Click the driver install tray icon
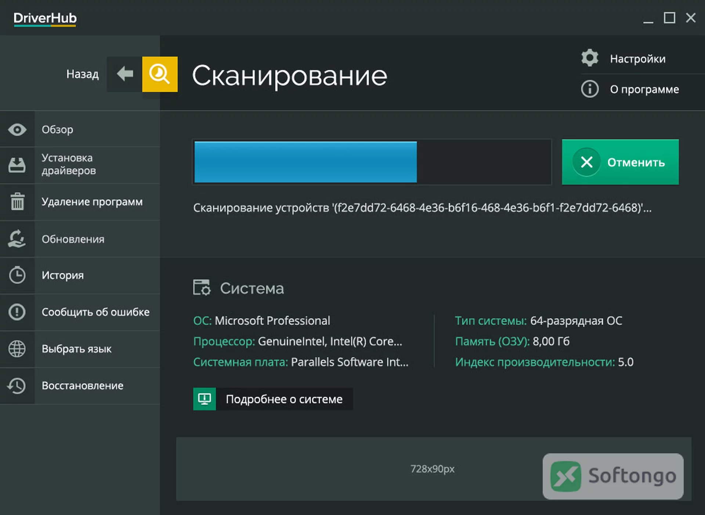Image resolution: width=705 pixels, height=515 pixels. coord(17,165)
